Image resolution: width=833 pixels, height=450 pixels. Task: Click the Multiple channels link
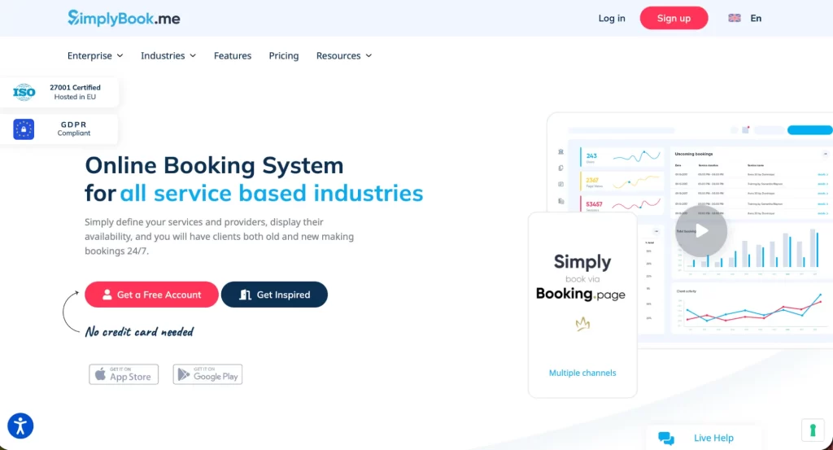(582, 373)
